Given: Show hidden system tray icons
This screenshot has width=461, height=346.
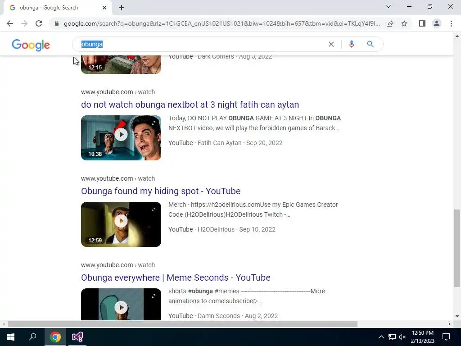Looking at the screenshot, I should point(381,337).
